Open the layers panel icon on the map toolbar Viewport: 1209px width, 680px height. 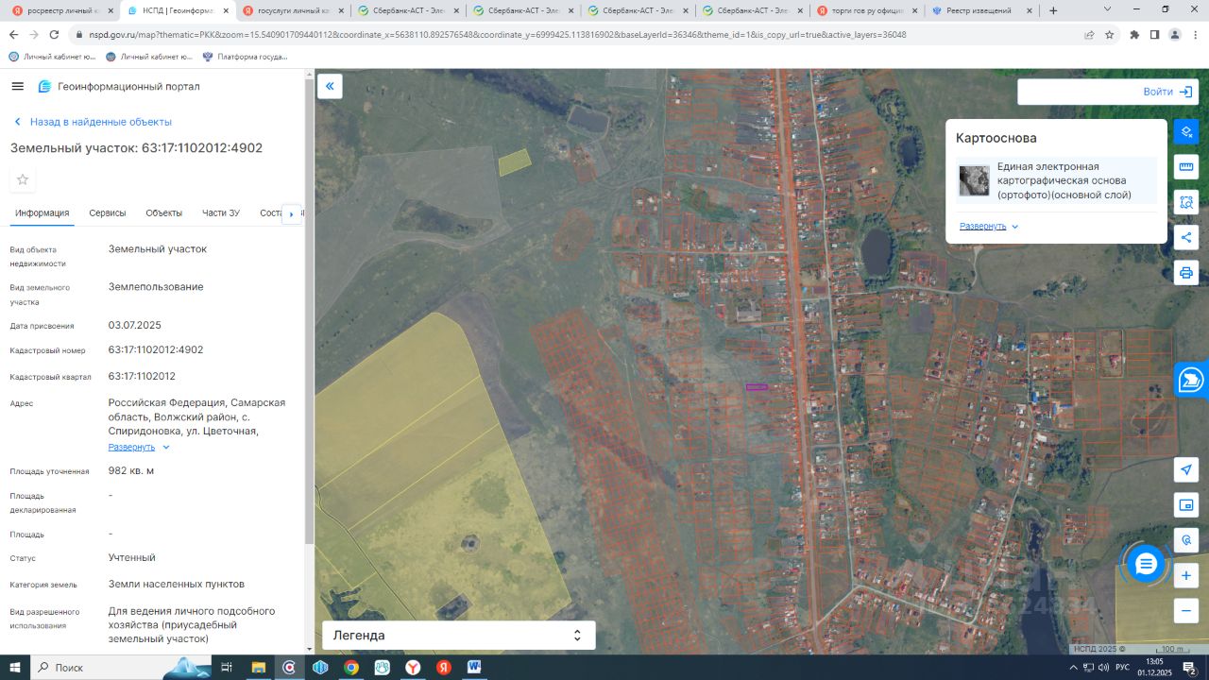[1186, 132]
